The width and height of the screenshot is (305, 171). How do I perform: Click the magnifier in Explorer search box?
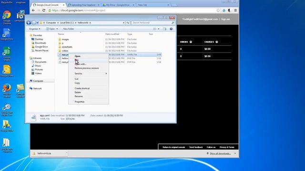[x=173, y=23]
